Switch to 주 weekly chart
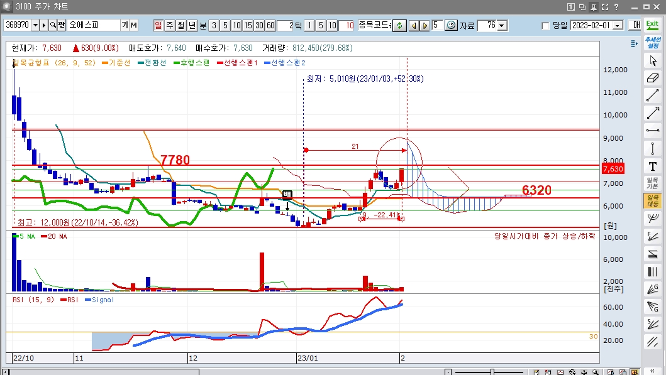This screenshot has height=375, width=666. click(x=169, y=25)
